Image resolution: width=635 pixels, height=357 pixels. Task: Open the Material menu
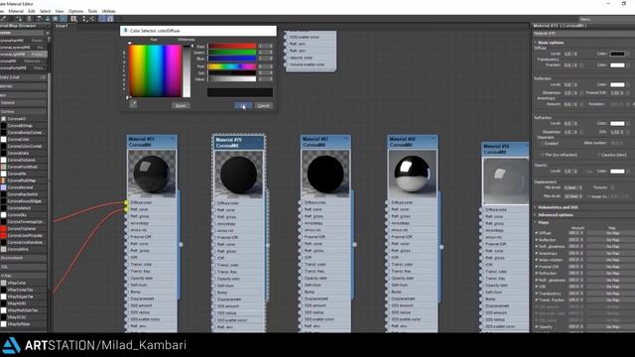point(16,11)
